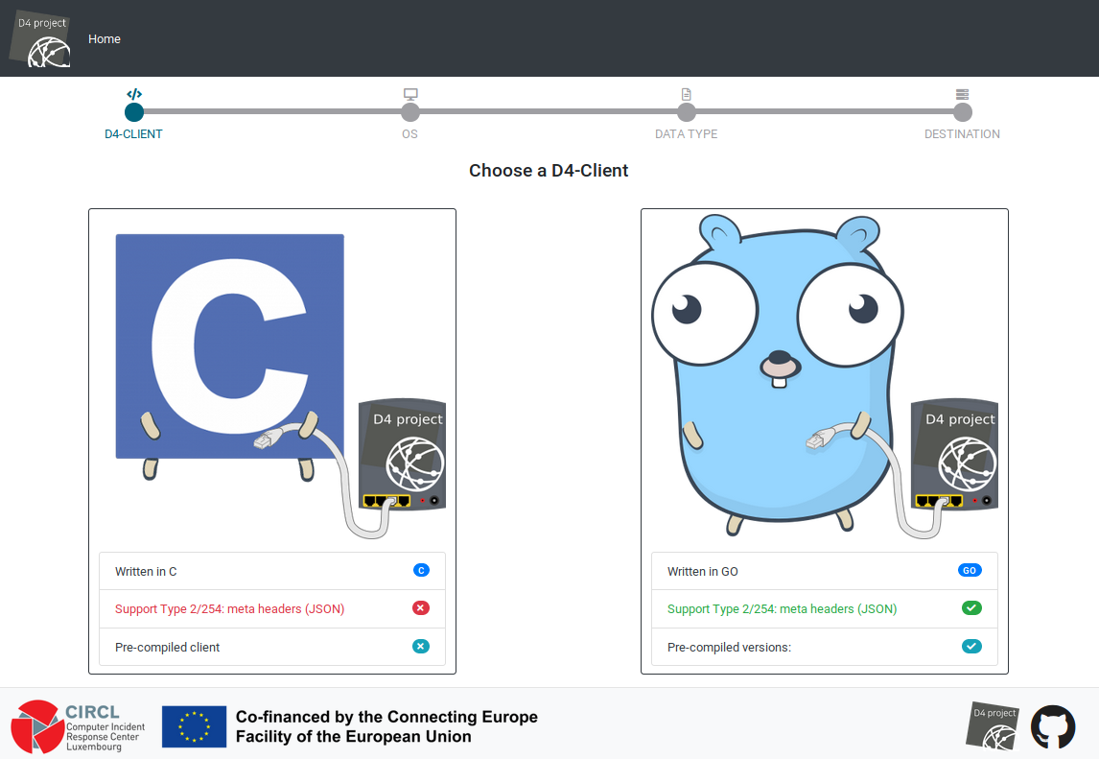Click the 'Written in C' row text
Viewport: 1099px width, 759px height.
(x=146, y=572)
